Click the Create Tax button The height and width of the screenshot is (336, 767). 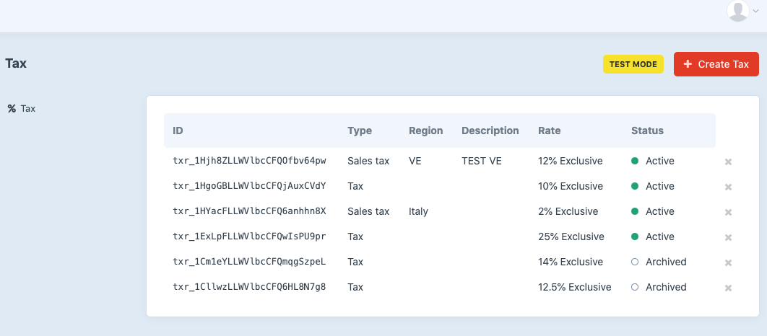tap(716, 64)
